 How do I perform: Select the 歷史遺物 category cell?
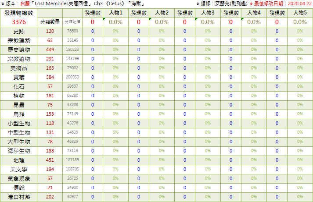click(x=19, y=50)
